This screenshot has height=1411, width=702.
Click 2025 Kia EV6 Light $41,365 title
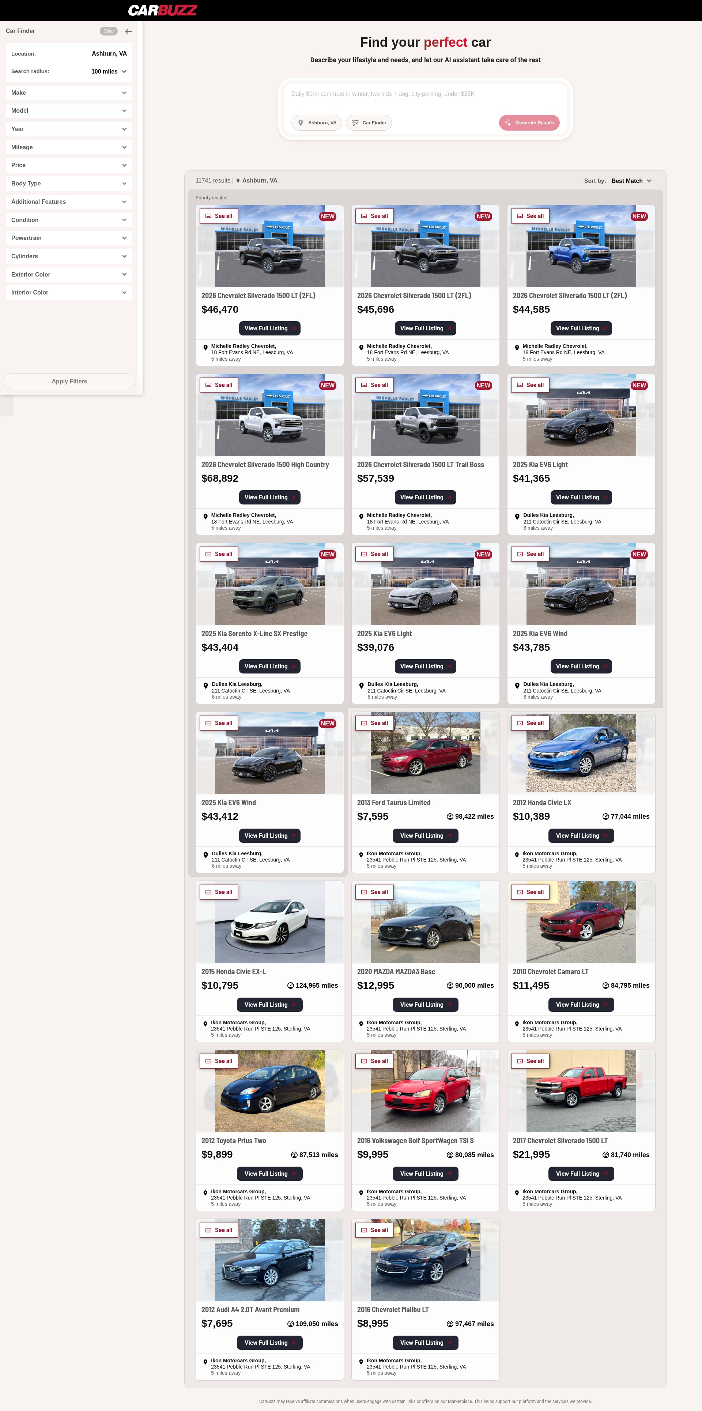coord(540,465)
